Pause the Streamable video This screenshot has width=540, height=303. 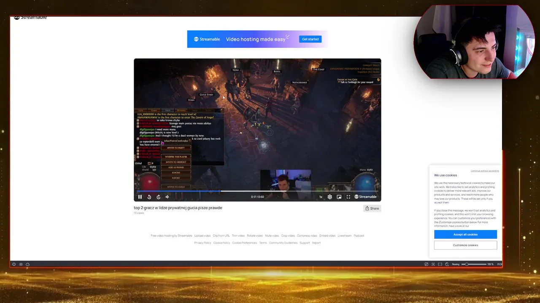[x=140, y=197]
